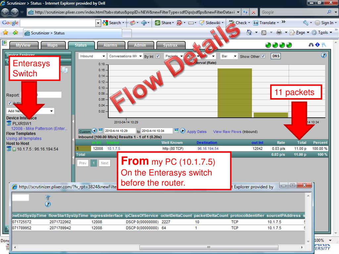
Task: Open the Conversations report type dropdown
Action: tap(125, 56)
